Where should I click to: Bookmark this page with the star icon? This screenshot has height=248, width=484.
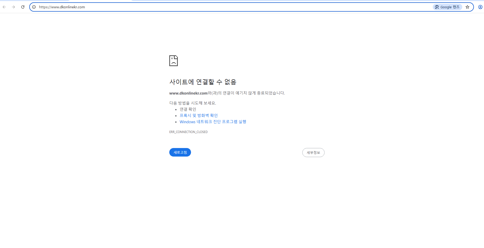point(467,7)
